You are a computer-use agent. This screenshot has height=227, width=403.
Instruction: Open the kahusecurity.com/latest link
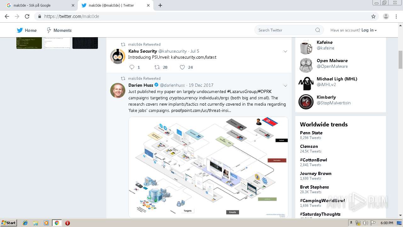click(194, 57)
